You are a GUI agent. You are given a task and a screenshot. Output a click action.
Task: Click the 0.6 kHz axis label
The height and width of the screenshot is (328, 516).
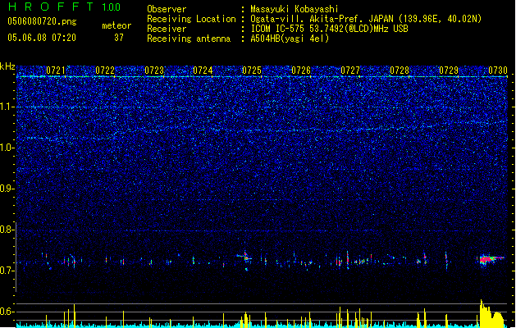(7, 312)
